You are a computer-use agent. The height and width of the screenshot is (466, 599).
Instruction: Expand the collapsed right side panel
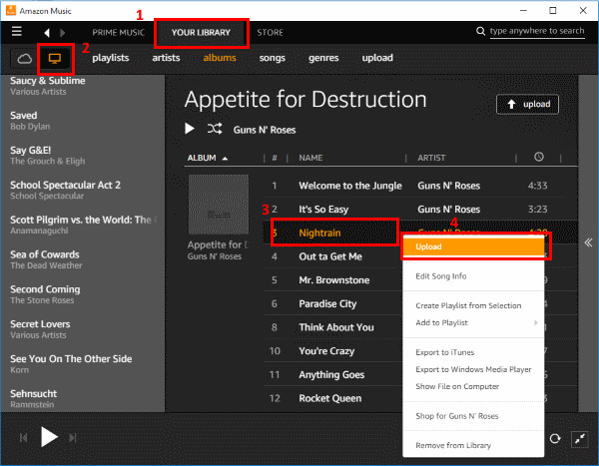(x=588, y=242)
